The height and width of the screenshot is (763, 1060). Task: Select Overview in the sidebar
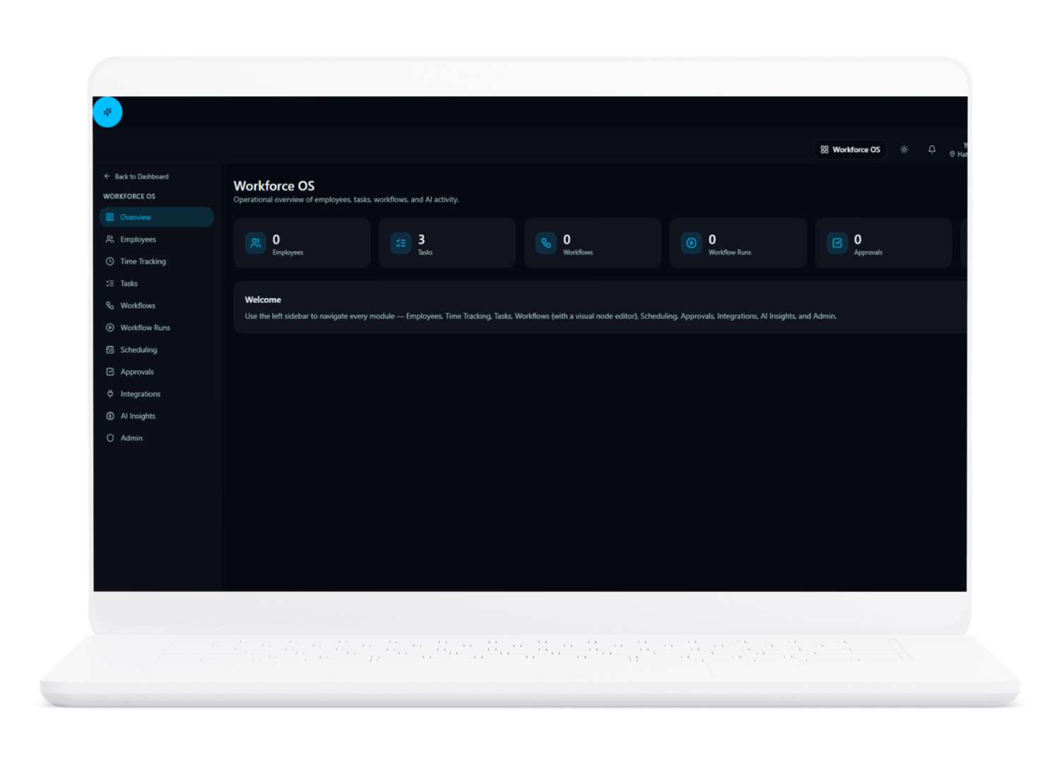[156, 217]
